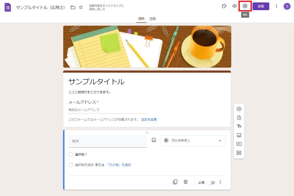The width and height of the screenshot is (294, 196).
Task: Click the 送信 send button
Action: click(261, 6)
